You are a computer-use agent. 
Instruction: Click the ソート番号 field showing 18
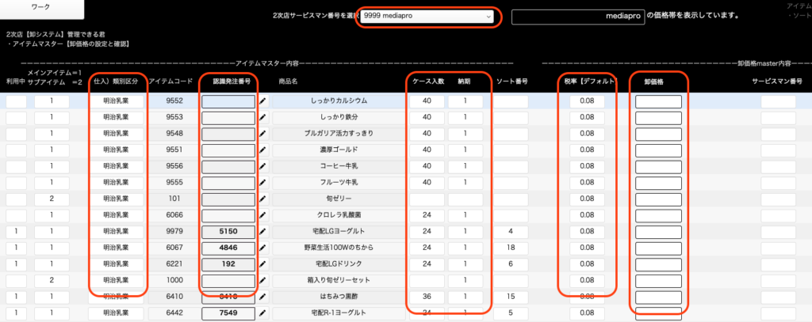tap(511, 248)
